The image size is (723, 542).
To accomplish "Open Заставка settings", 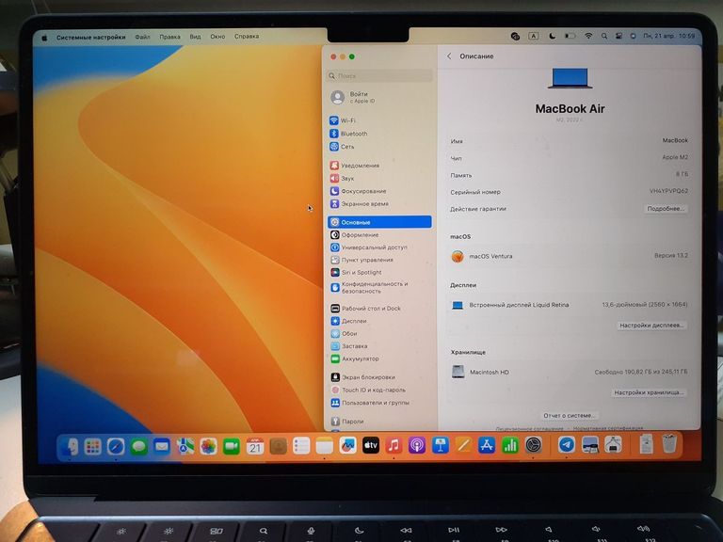I will [349, 346].
